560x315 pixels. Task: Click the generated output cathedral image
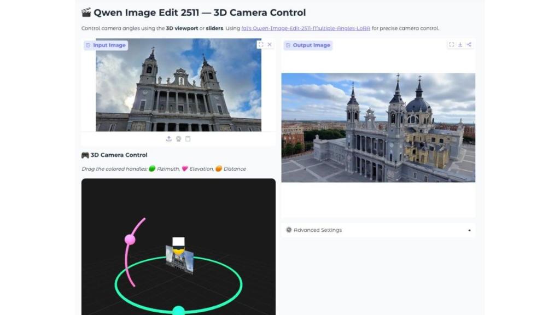[378, 127]
